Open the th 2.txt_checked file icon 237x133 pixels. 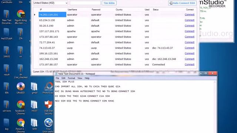click(21, 71)
